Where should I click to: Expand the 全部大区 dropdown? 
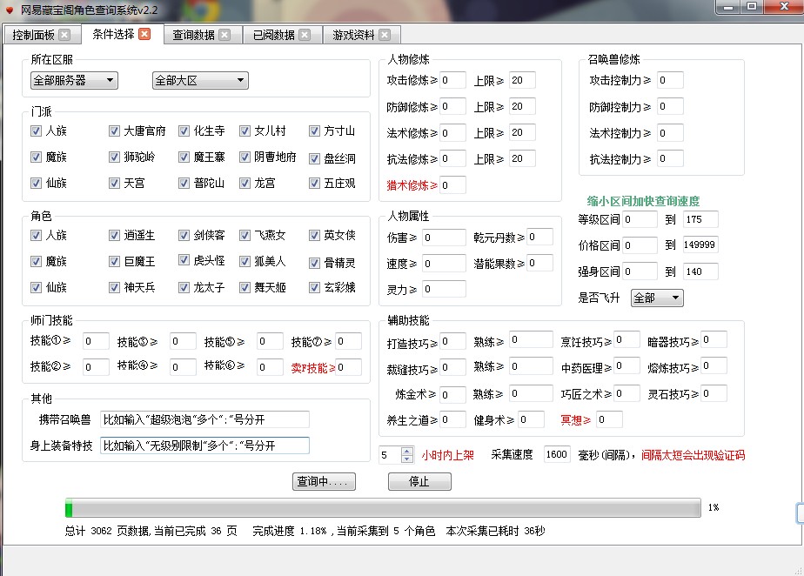pyautogui.click(x=200, y=81)
